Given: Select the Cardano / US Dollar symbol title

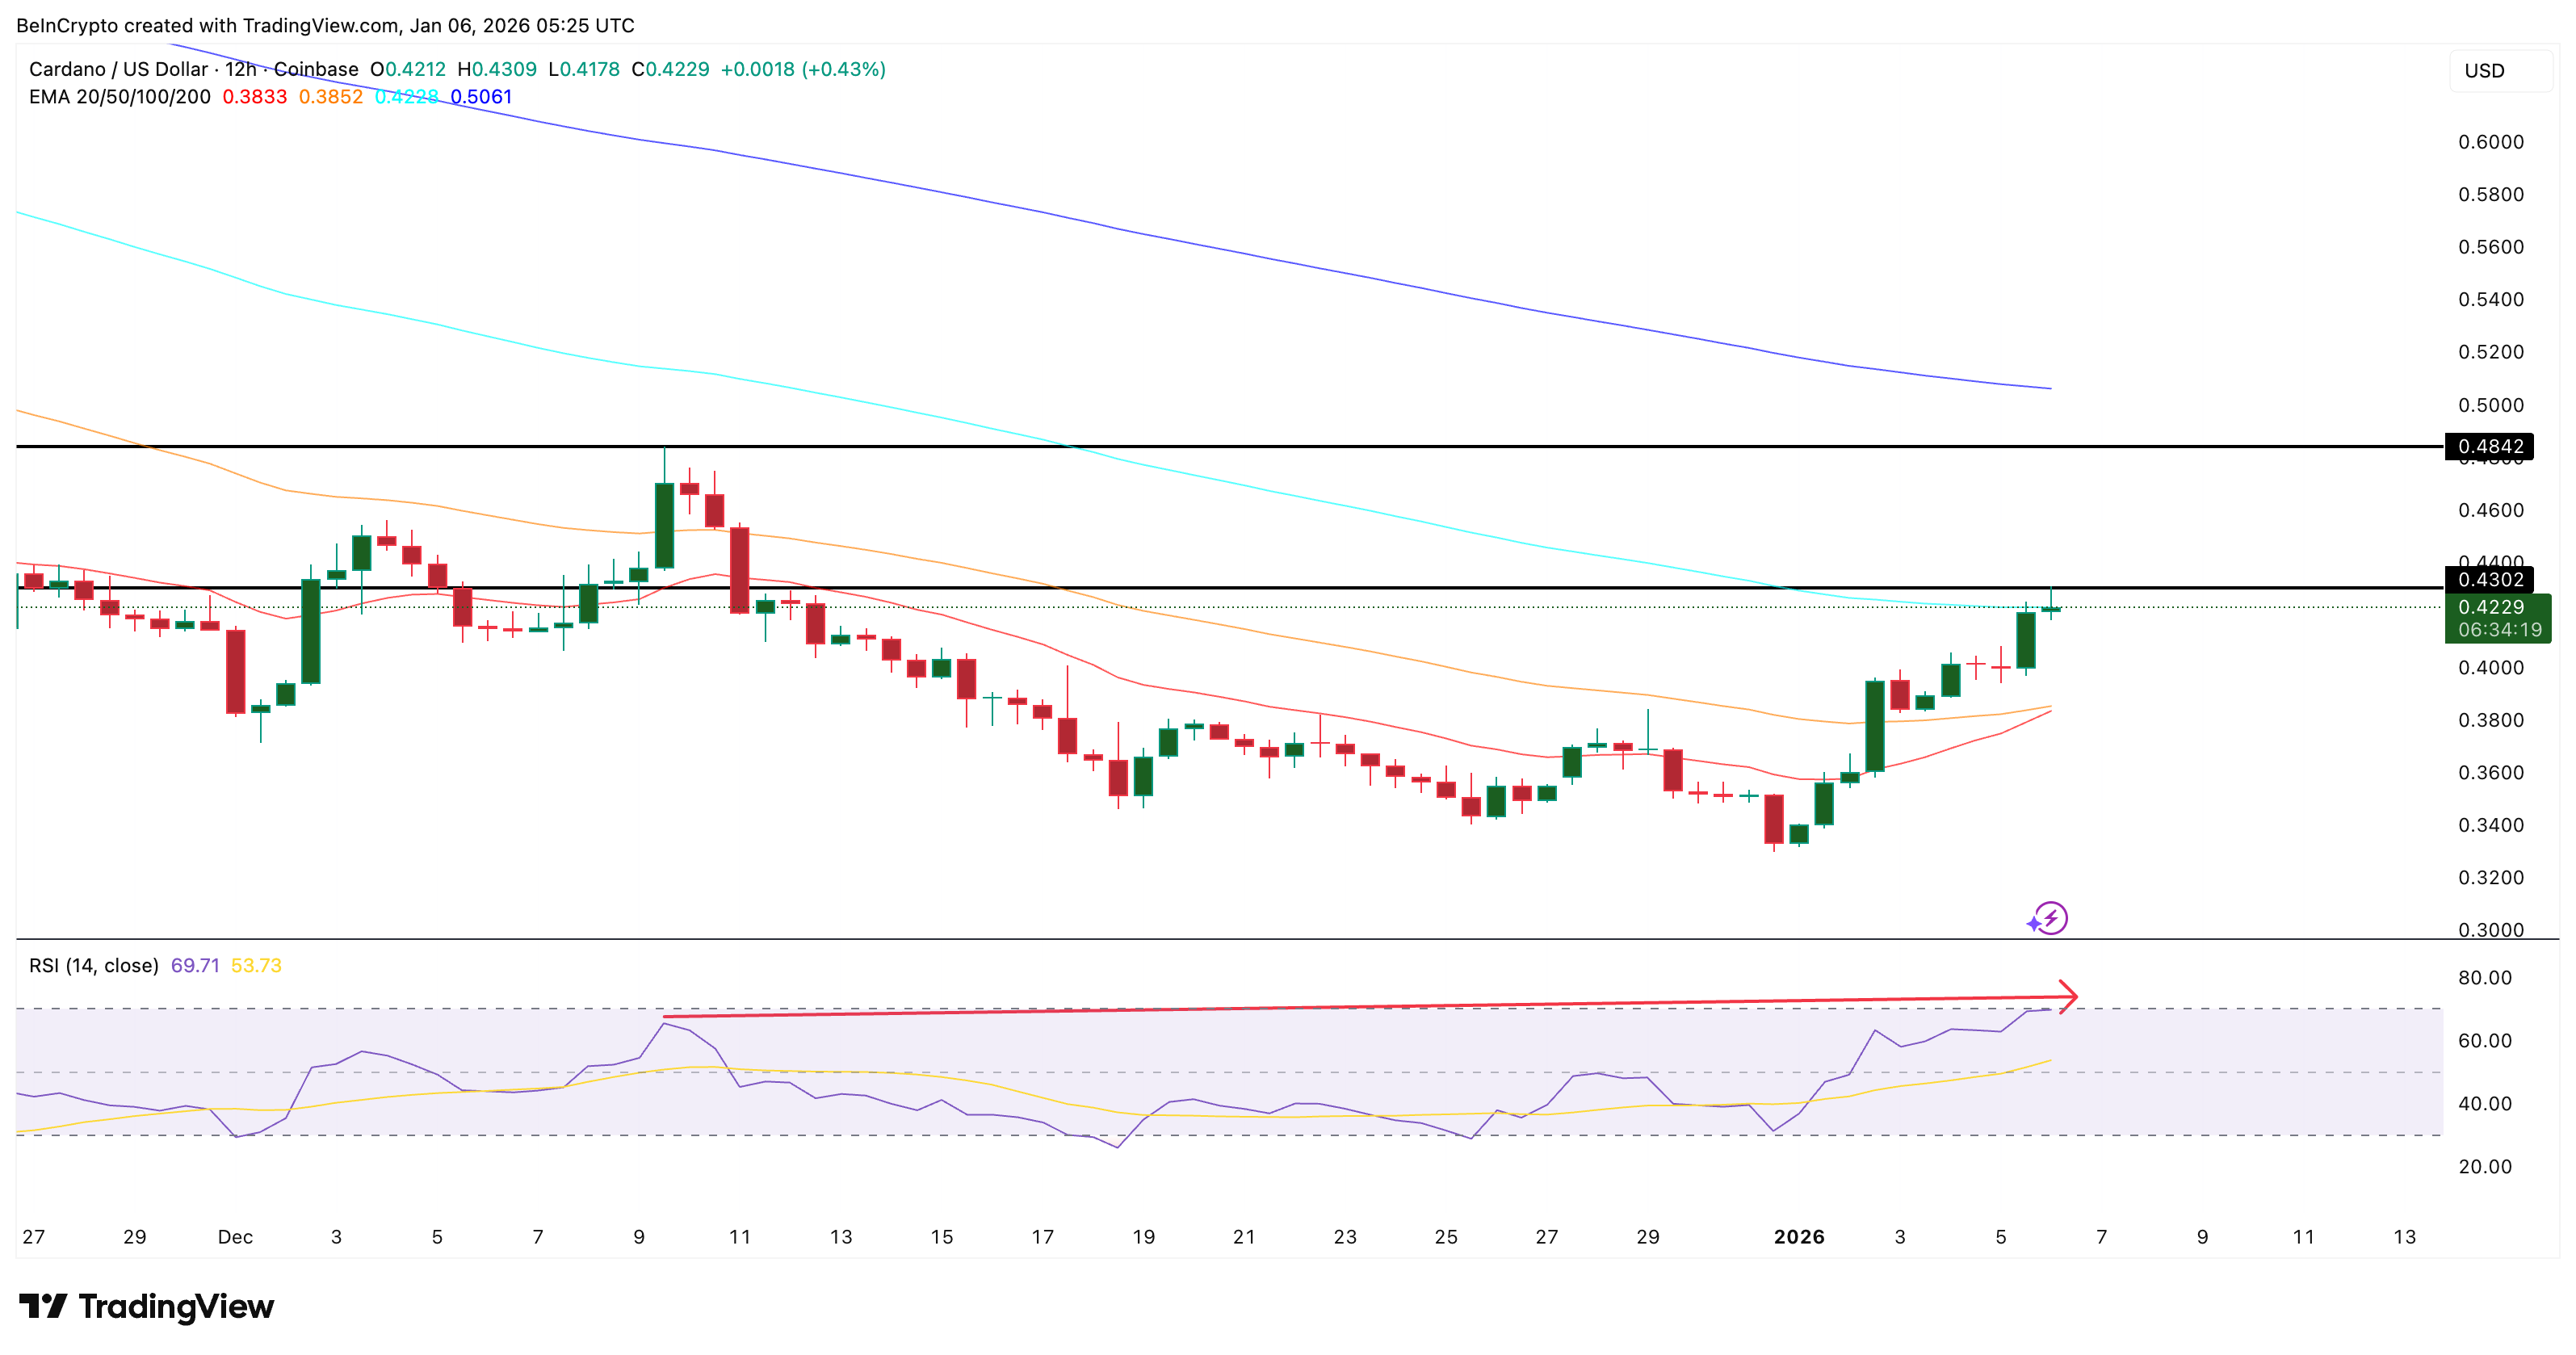Looking at the screenshot, I should click(118, 69).
